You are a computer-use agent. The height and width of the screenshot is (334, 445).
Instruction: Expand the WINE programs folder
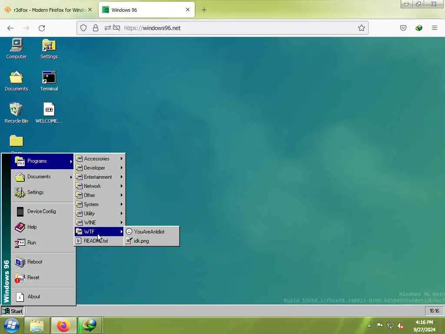coord(100,222)
